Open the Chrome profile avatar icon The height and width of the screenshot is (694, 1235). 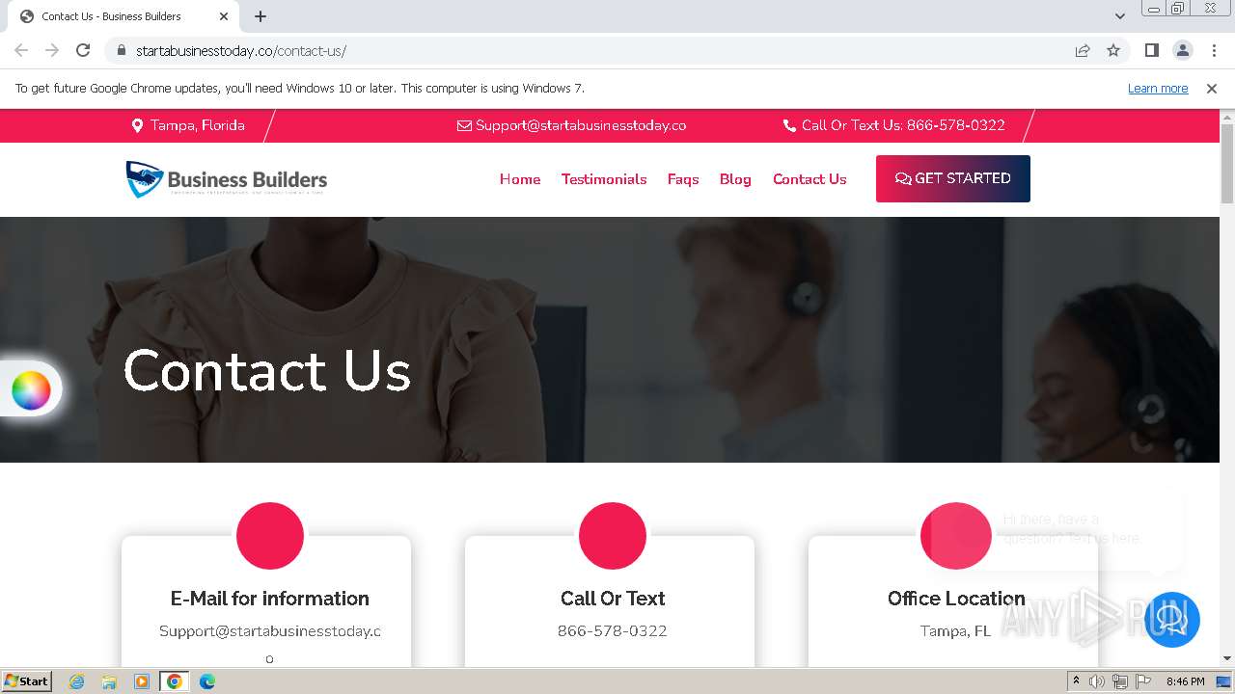point(1182,50)
